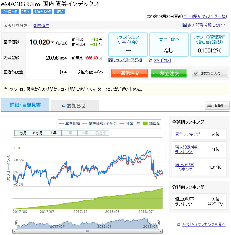The image size is (231, 235).
Task: Click the ノーロード tag
Action: pyautogui.click(x=10, y=12)
